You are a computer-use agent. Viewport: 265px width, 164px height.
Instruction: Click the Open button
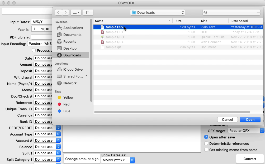250,120
